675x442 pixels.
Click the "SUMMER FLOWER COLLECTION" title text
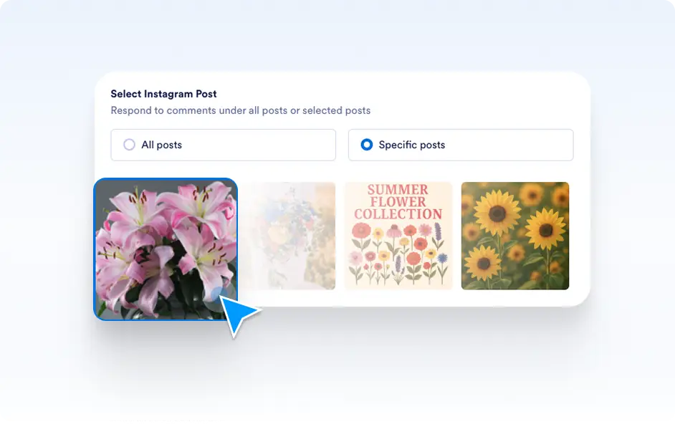pyautogui.click(x=398, y=202)
